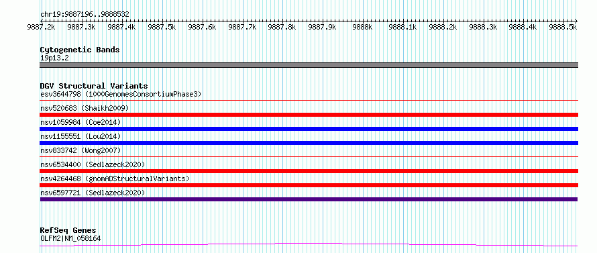Open the nsv4264468 gnomAD label
Image resolution: width=597 pixels, height=253 pixels.
tap(115, 179)
